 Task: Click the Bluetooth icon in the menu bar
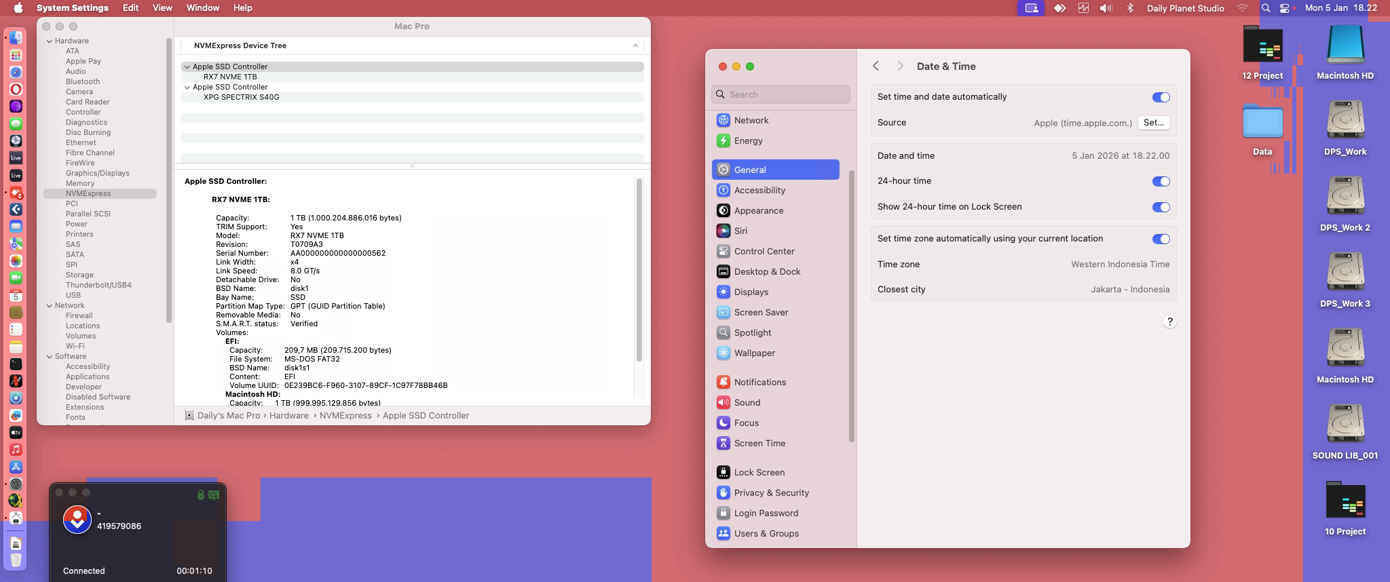[1130, 8]
